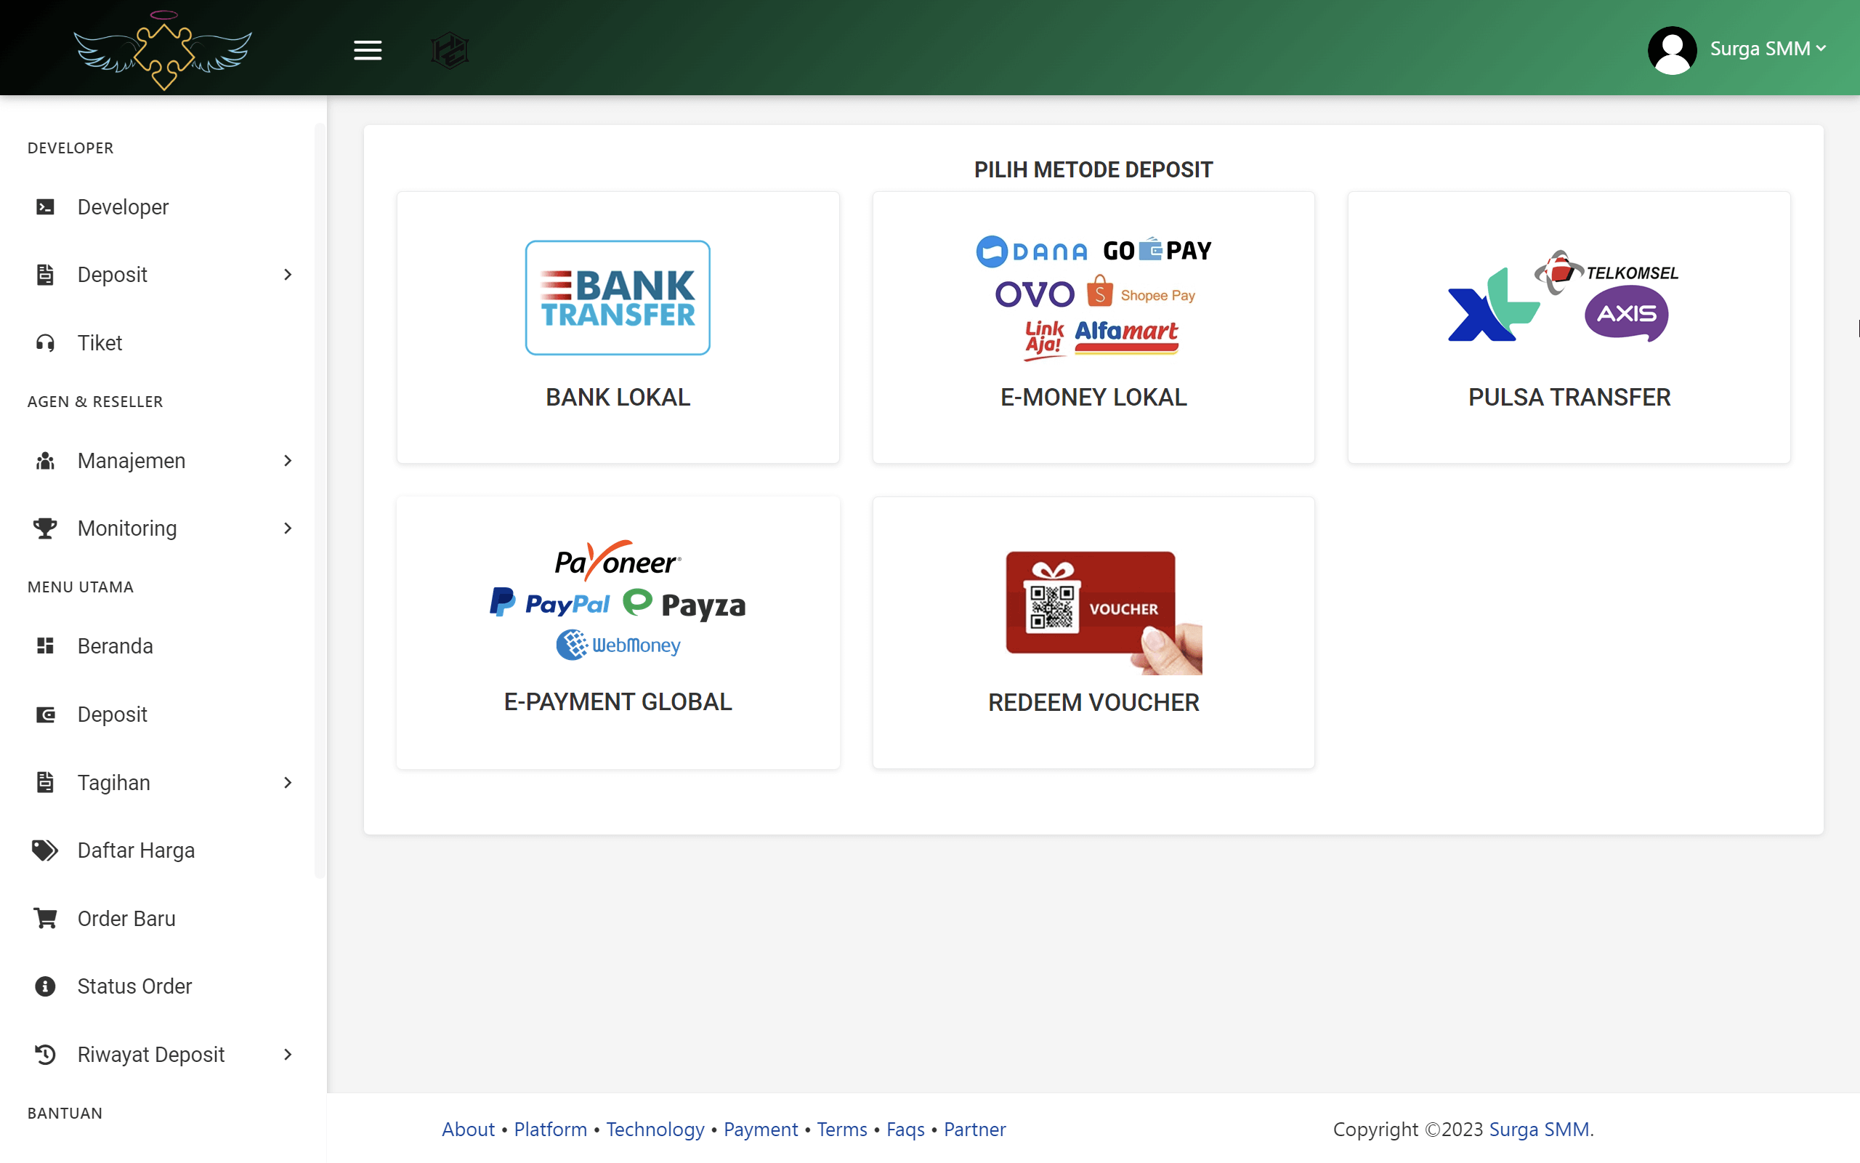Image resolution: width=1860 pixels, height=1163 pixels.
Task: Open Order Baru shopping cart icon
Action: coord(44,917)
